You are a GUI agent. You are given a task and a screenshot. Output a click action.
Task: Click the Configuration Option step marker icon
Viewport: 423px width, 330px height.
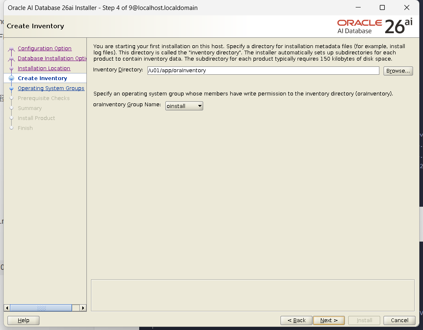pos(11,49)
